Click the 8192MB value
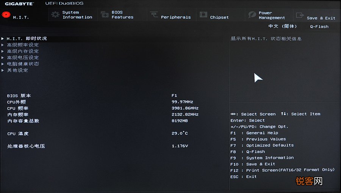The image size is (341, 193). pos(180,121)
